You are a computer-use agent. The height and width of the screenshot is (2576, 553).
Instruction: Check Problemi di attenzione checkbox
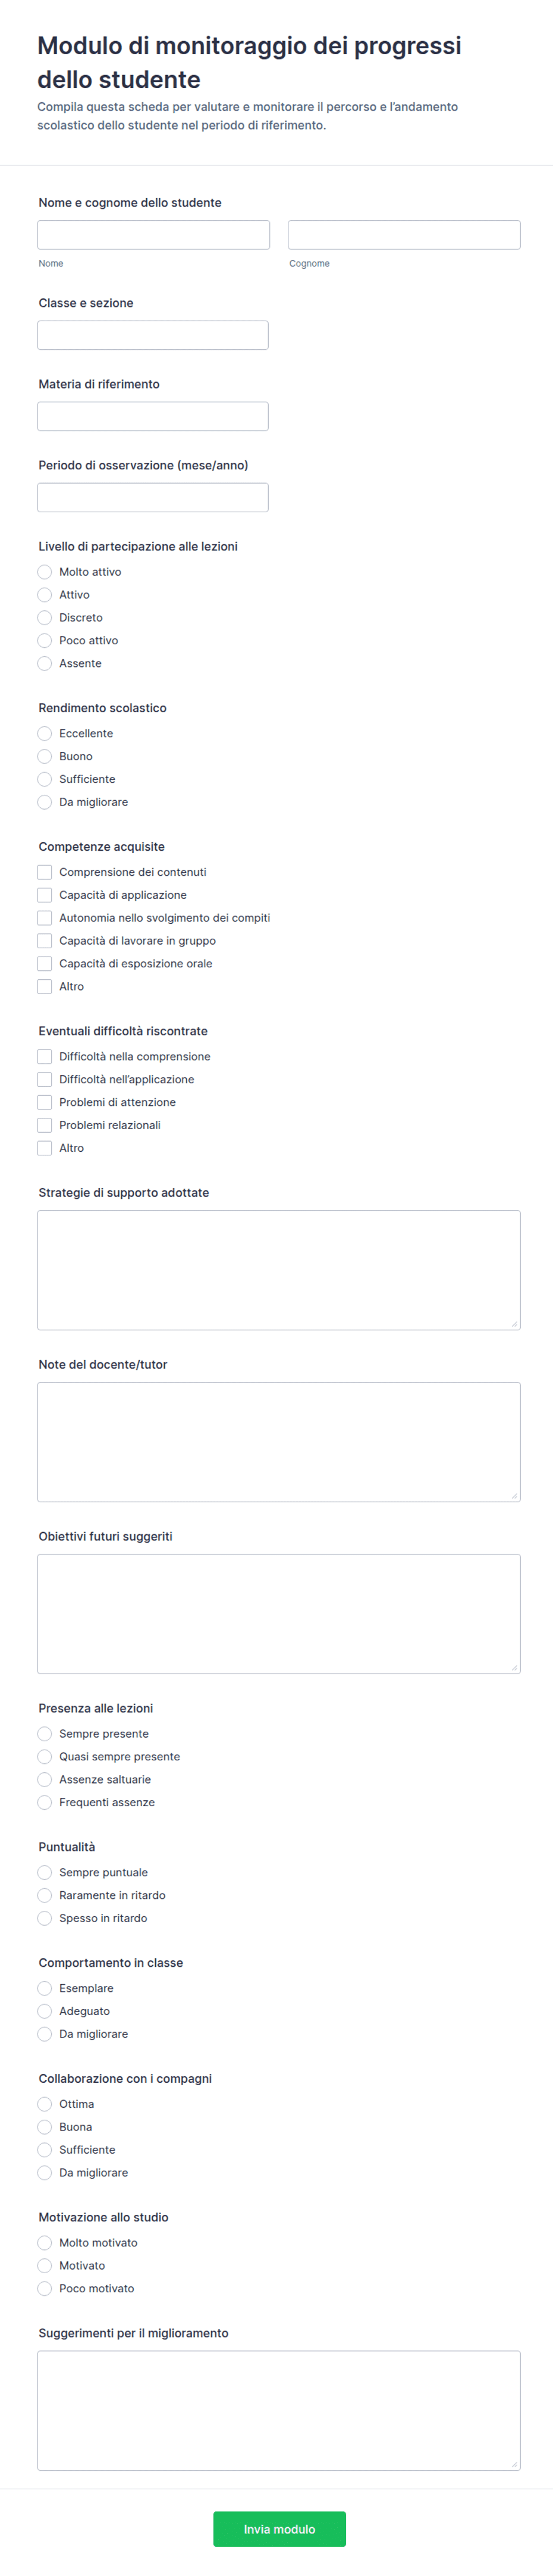click(x=45, y=1102)
